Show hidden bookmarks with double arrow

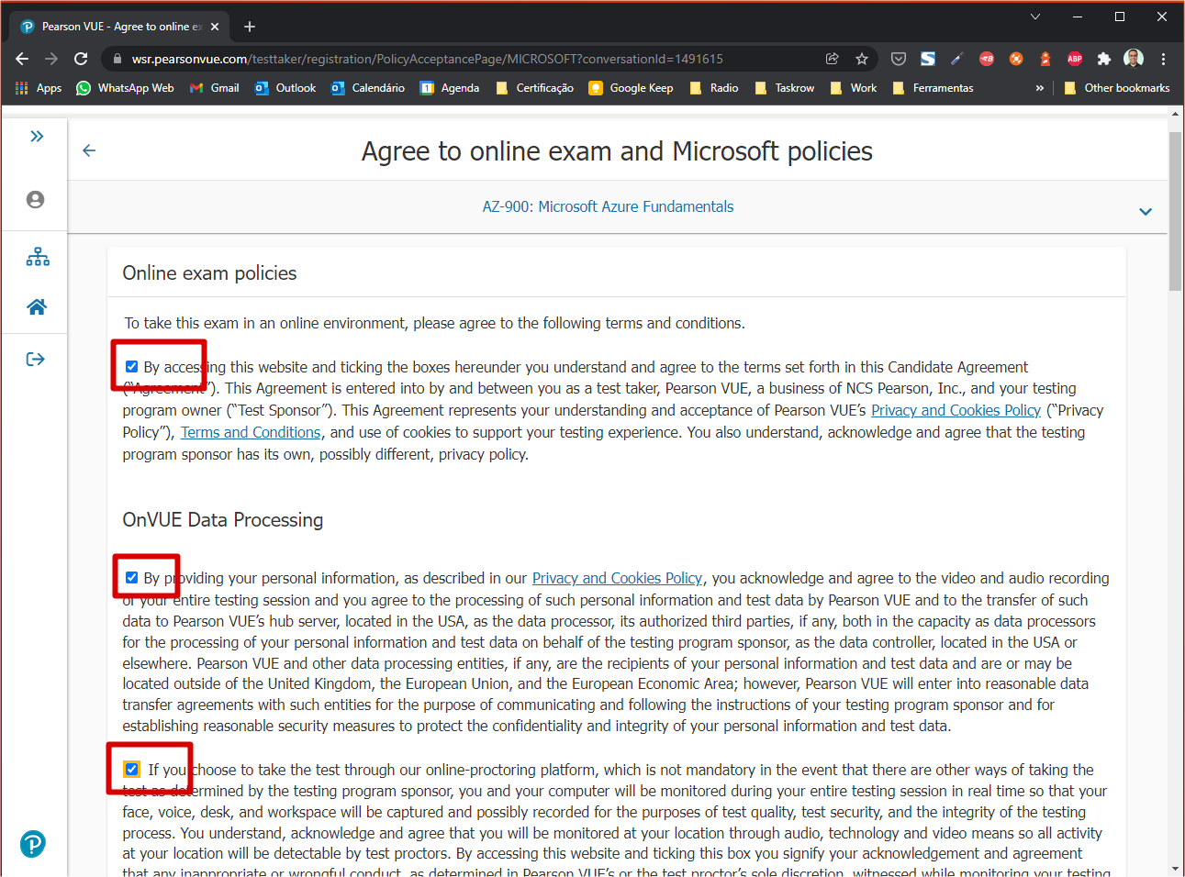click(1039, 88)
